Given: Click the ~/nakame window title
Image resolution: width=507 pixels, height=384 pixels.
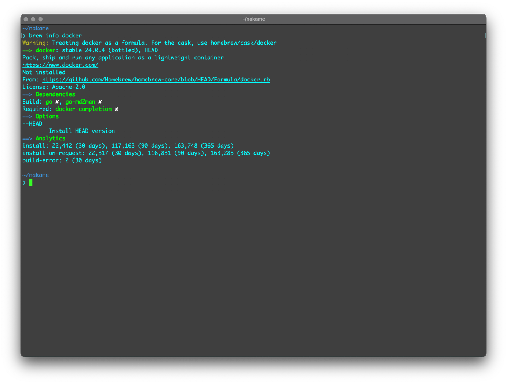Looking at the screenshot, I should tap(254, 19).
